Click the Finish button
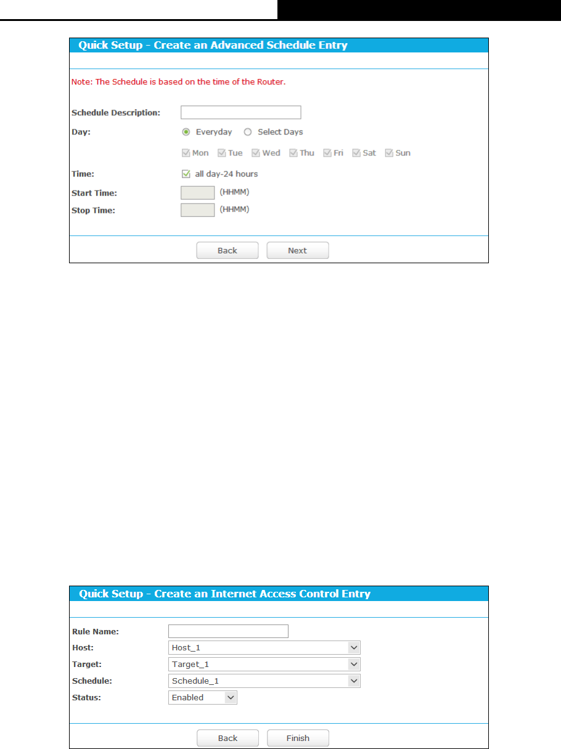This screenshot has width=561, height=749. click(x=298, y=738)
